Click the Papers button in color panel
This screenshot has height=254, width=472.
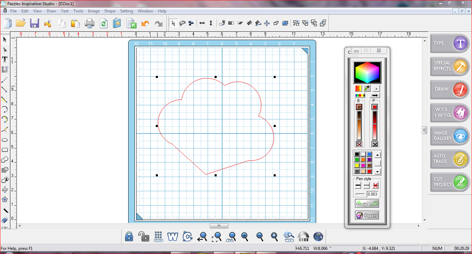click(x=367, y=216)
